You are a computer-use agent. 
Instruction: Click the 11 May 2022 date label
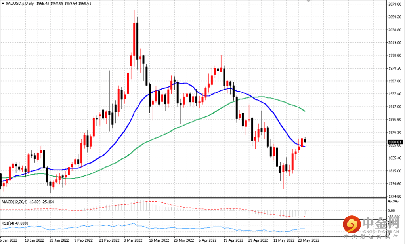(x=284, y=240)
